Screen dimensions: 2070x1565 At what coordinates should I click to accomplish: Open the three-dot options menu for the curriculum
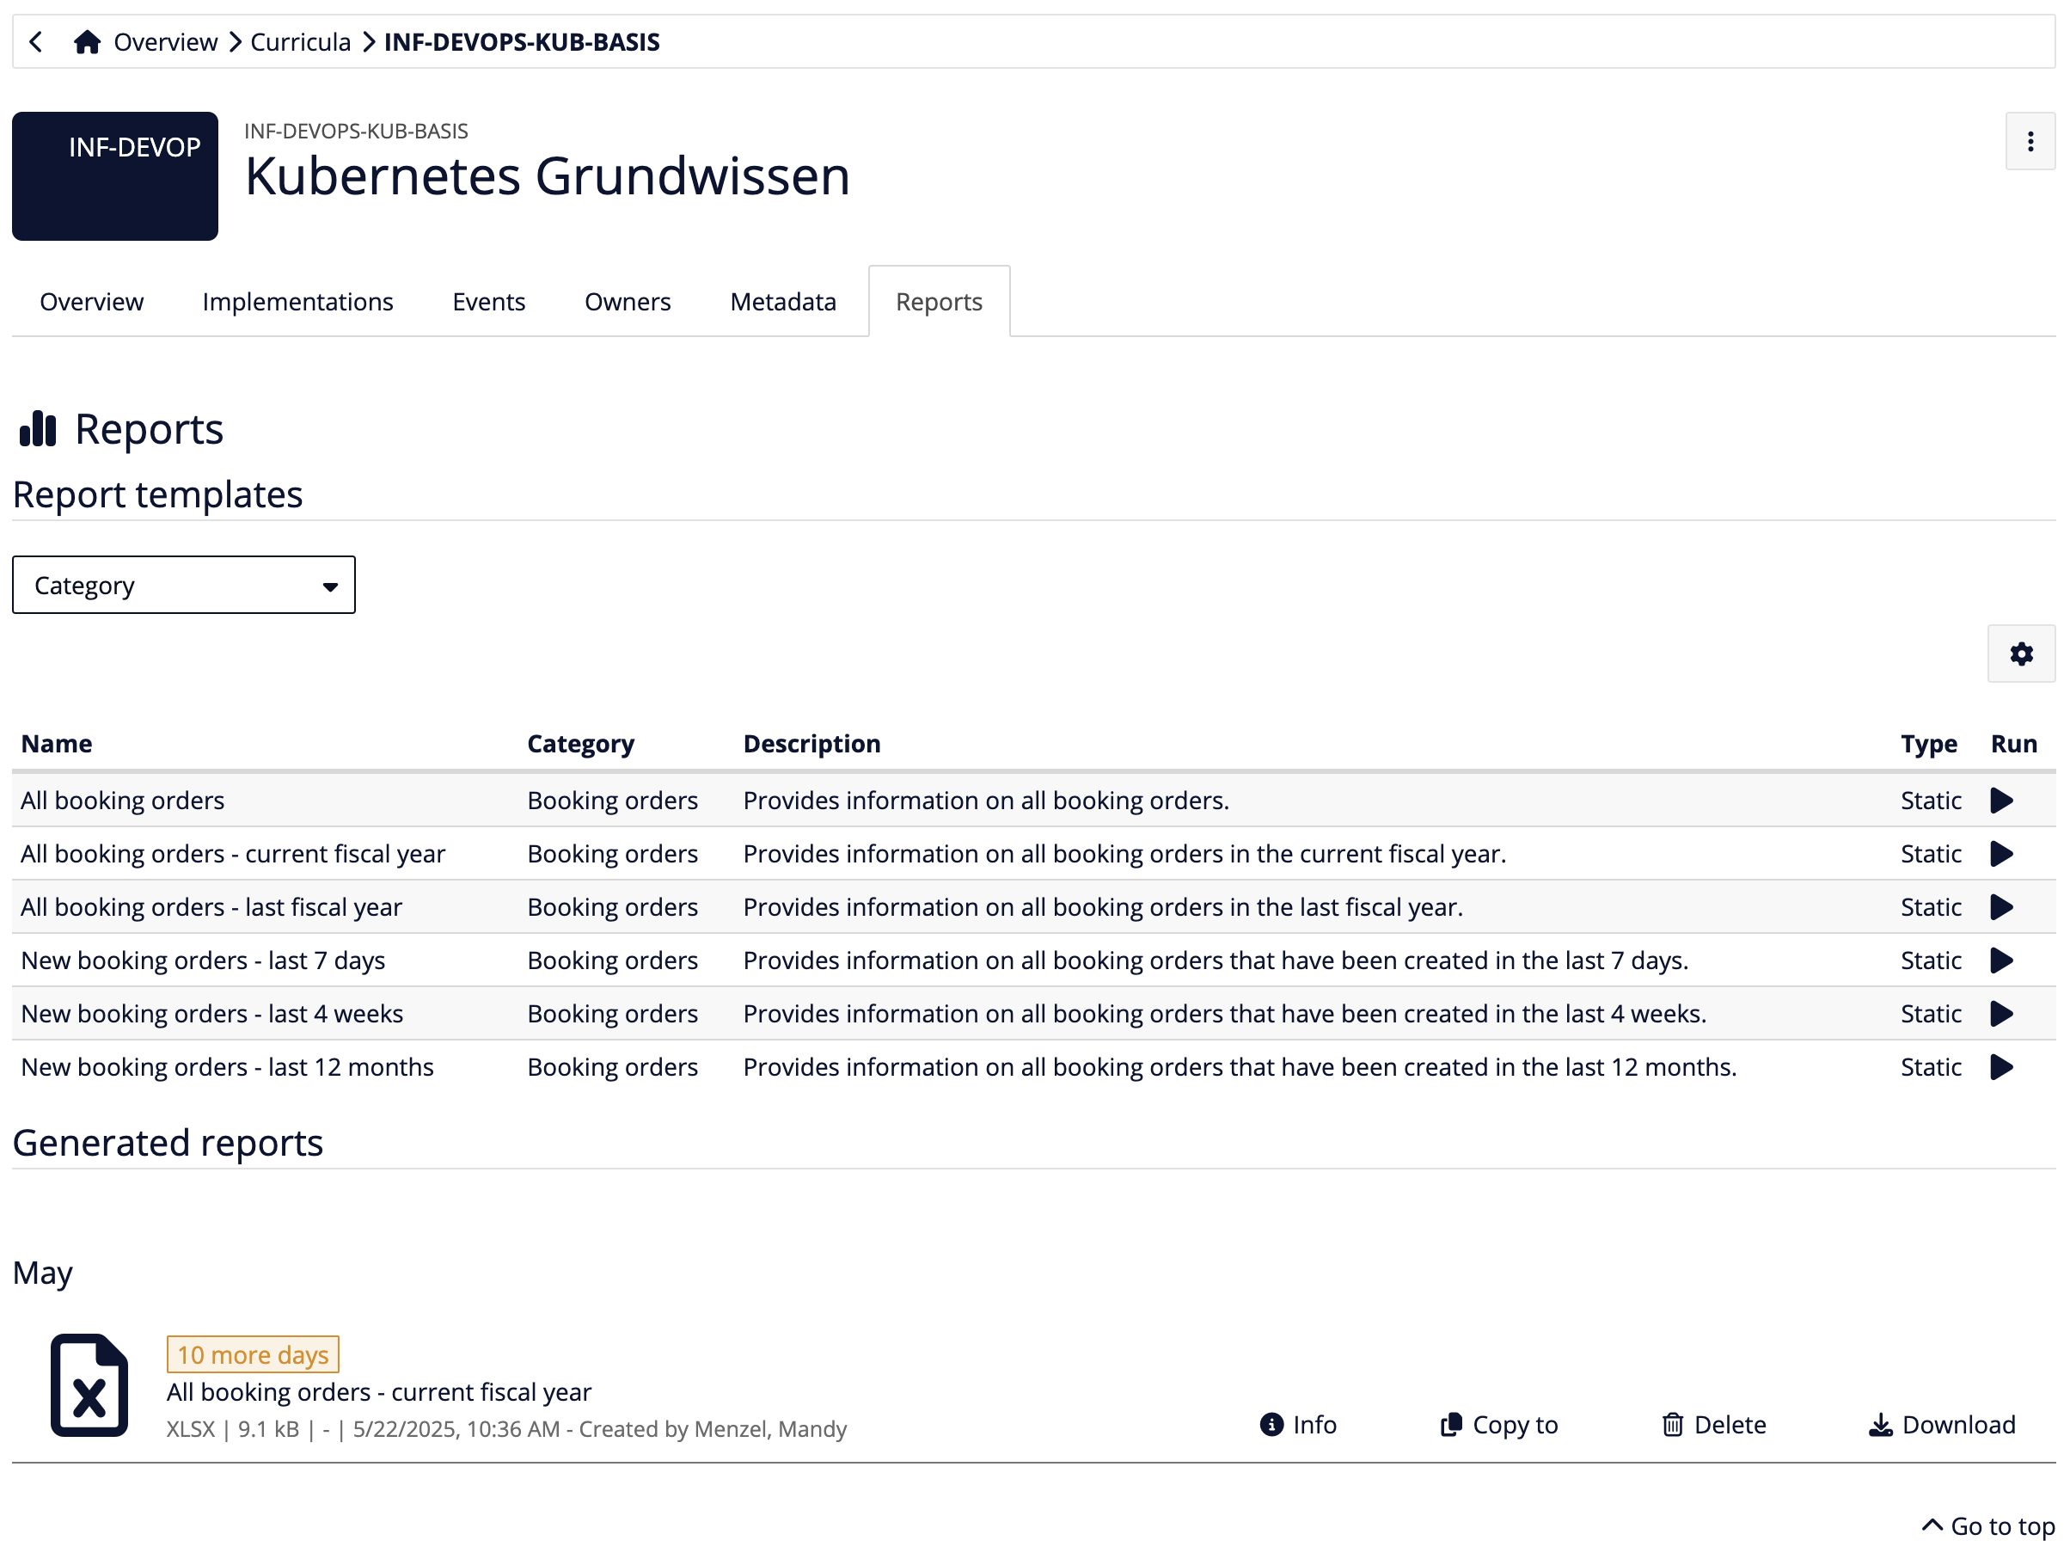(2030, 141)
